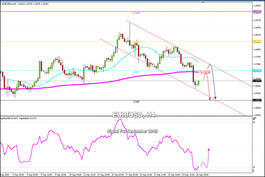Select the yellow horizontal level line

(126, 41)
